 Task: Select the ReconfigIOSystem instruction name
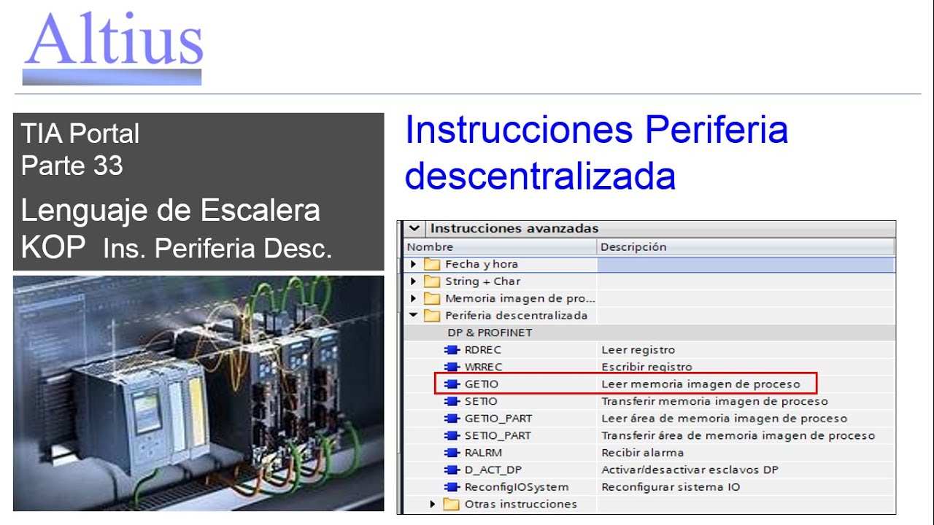pyautogui.click(x=517, y=487)
